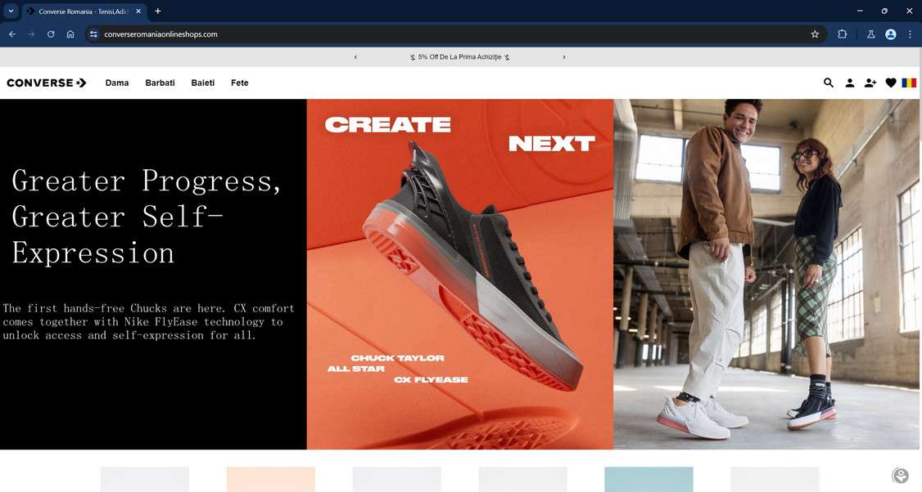Open the chat widget icon at bottom right
This screenshot has width=922, height=492.
(900, 475)
